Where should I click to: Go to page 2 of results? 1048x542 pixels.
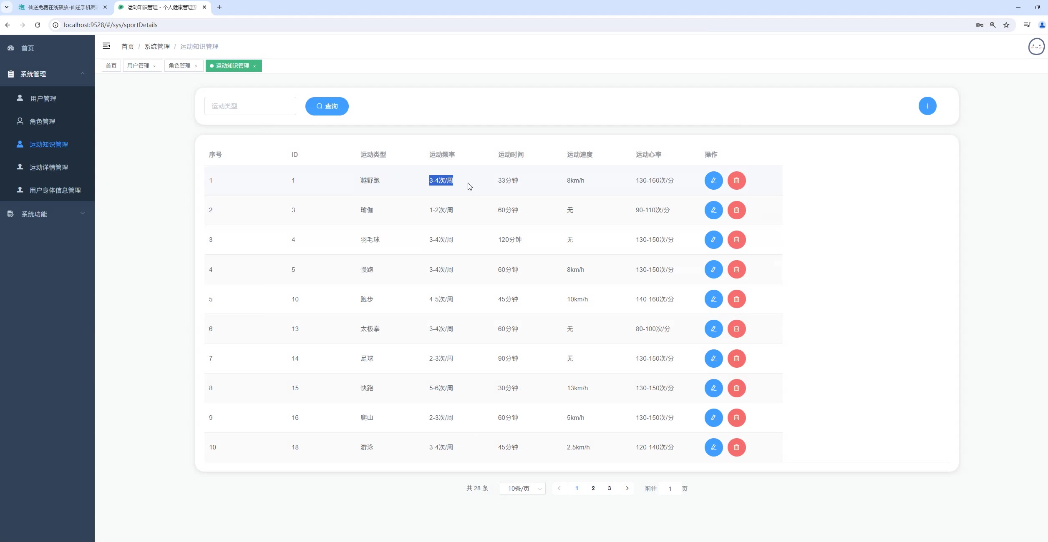pyautogui.click(x=593, y=489)
